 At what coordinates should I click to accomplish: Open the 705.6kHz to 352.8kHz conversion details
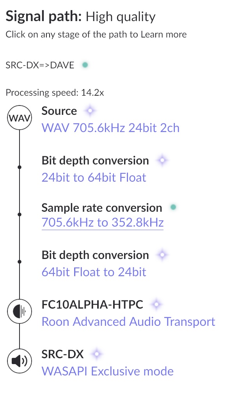coord(102,222)
